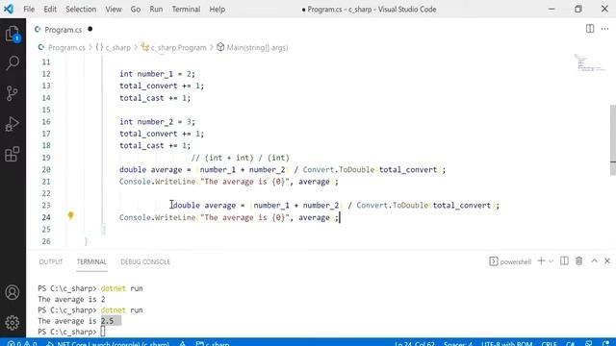Click the code minimap preview
616x346 pixels.
pos(589,63)
